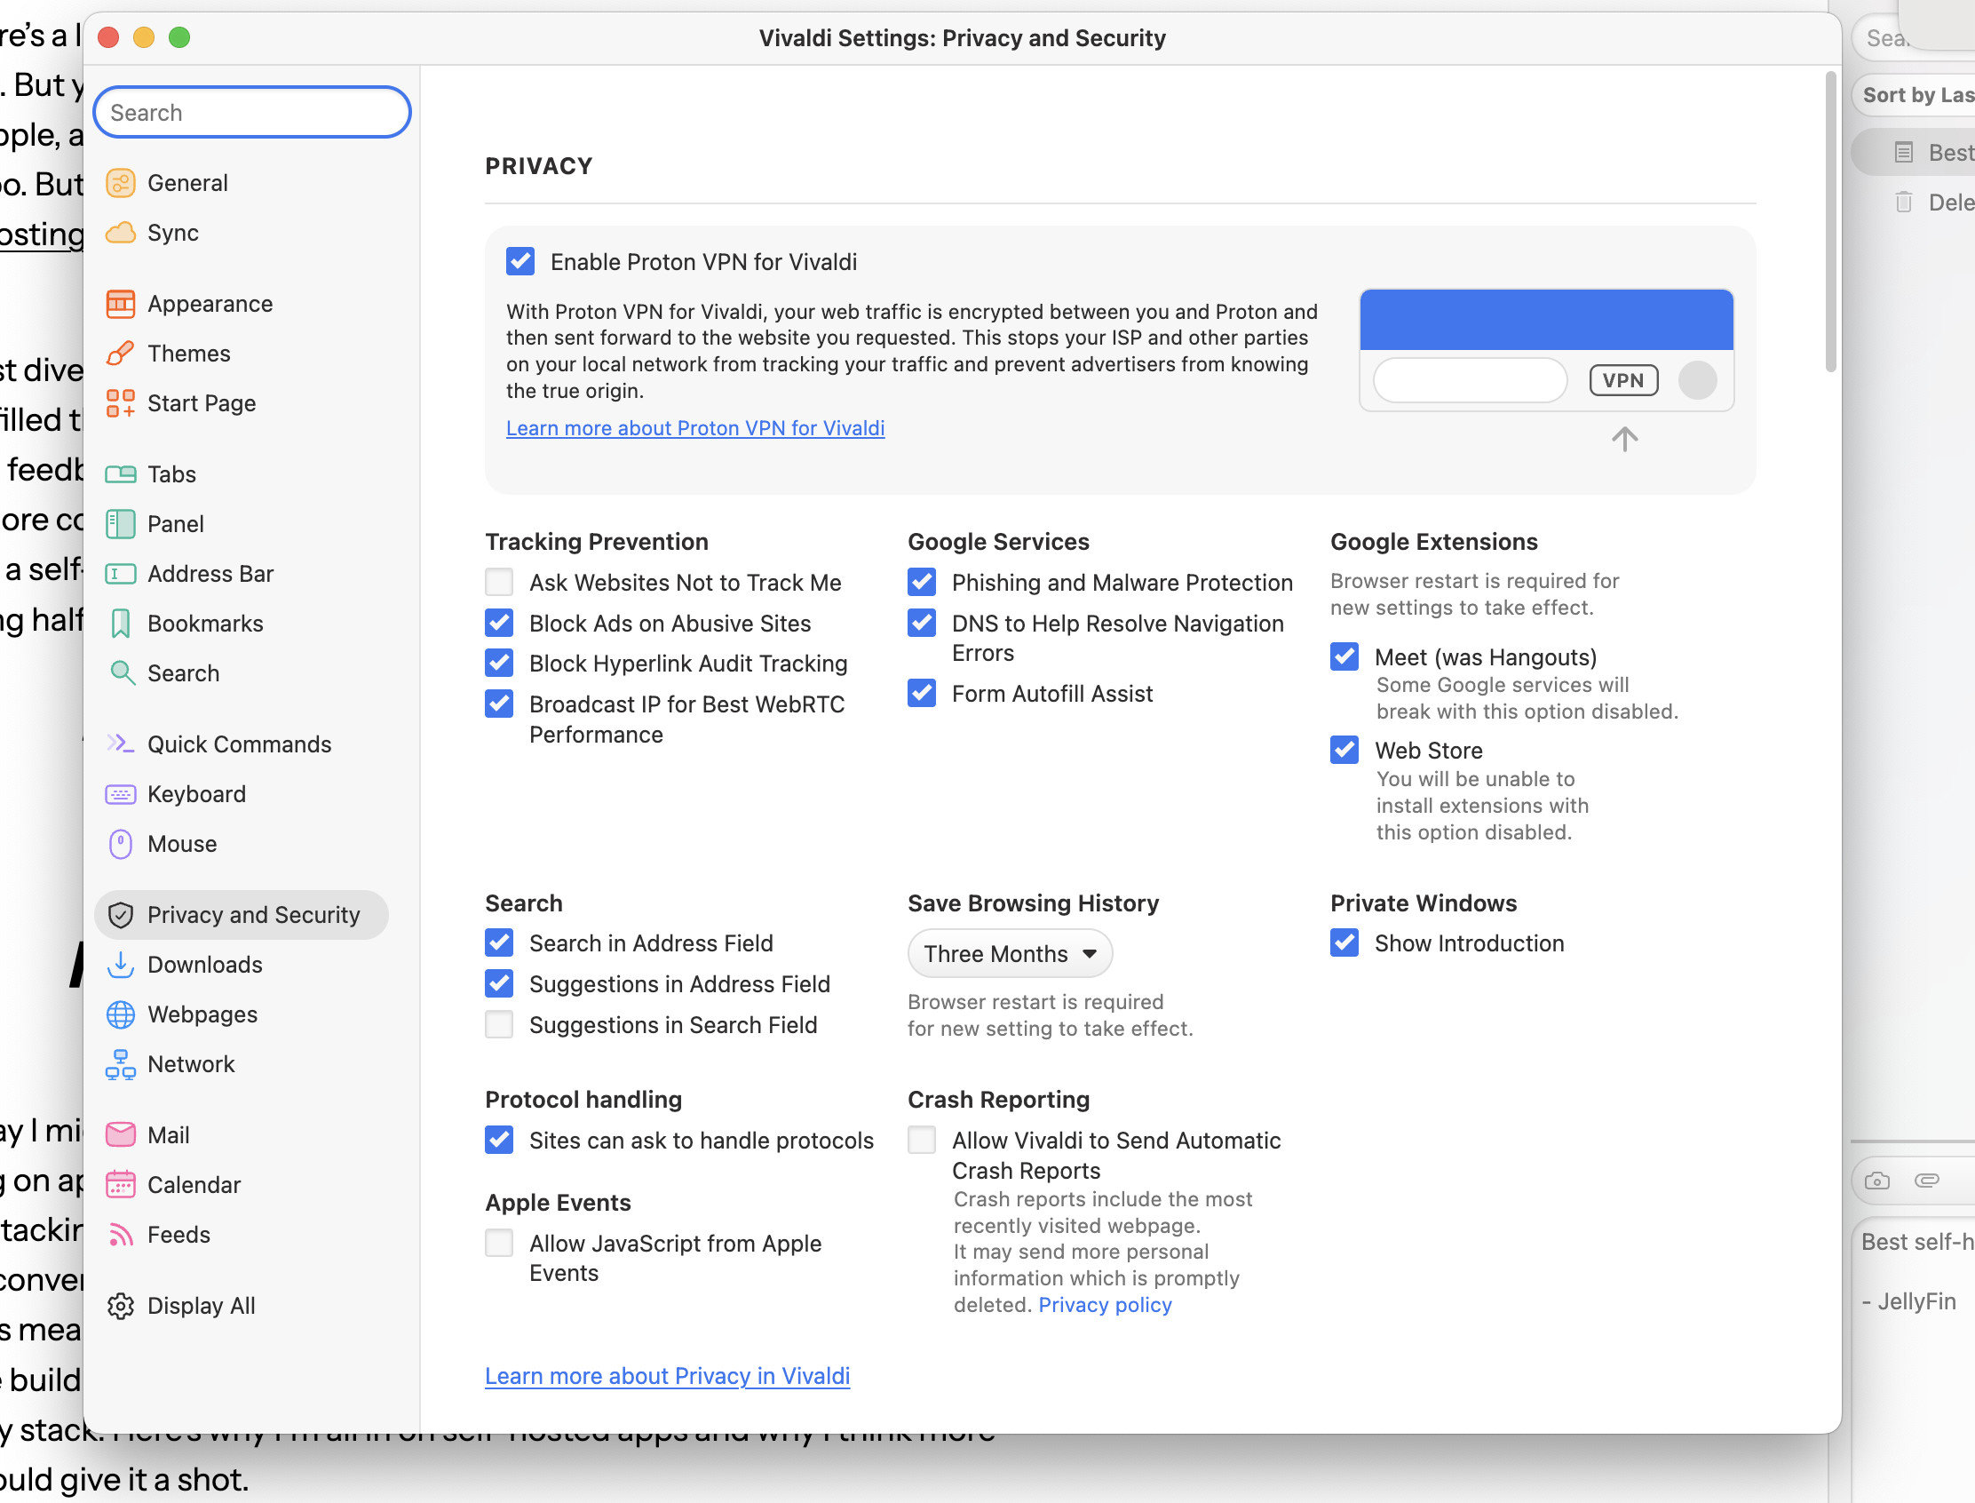
Task: Uncheck Allow Vivaldi to Send Crash Reports
Action: tap(921, 1141)
